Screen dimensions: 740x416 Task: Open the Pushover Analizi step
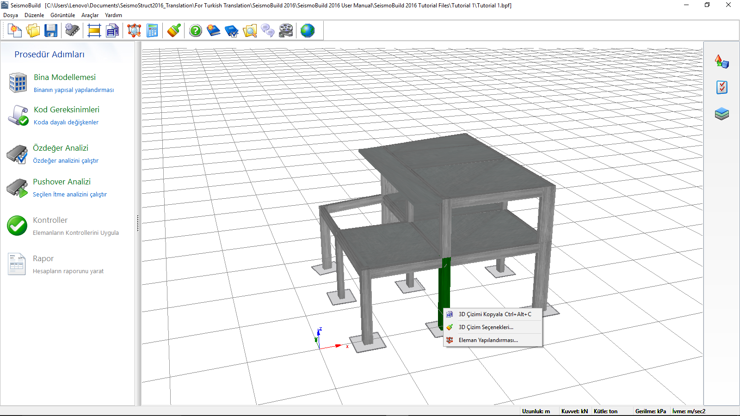pyautogui.click(x=62, y=182)
